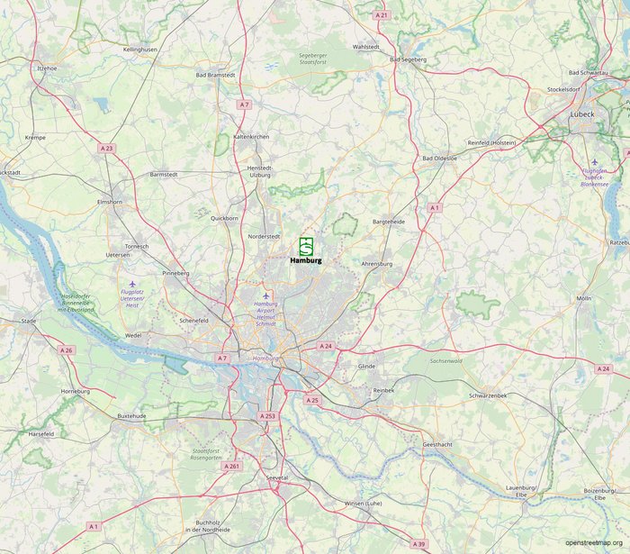Click the A 25 motorway shield
Screen dimensions: 630x554
click(x=312, y=400)
